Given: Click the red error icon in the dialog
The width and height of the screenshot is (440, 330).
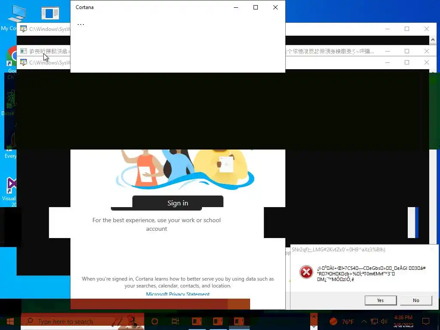Looking at the screenshot, I should (306, 272).
